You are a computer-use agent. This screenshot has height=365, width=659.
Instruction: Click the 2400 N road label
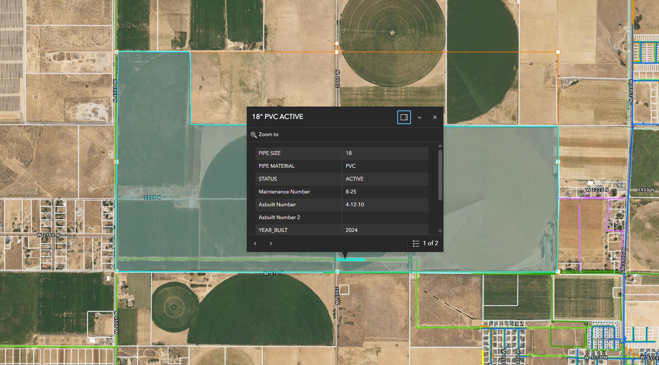pos(646,190)
